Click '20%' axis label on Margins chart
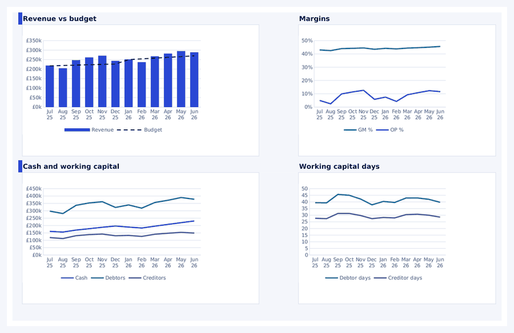 point(307,80)
